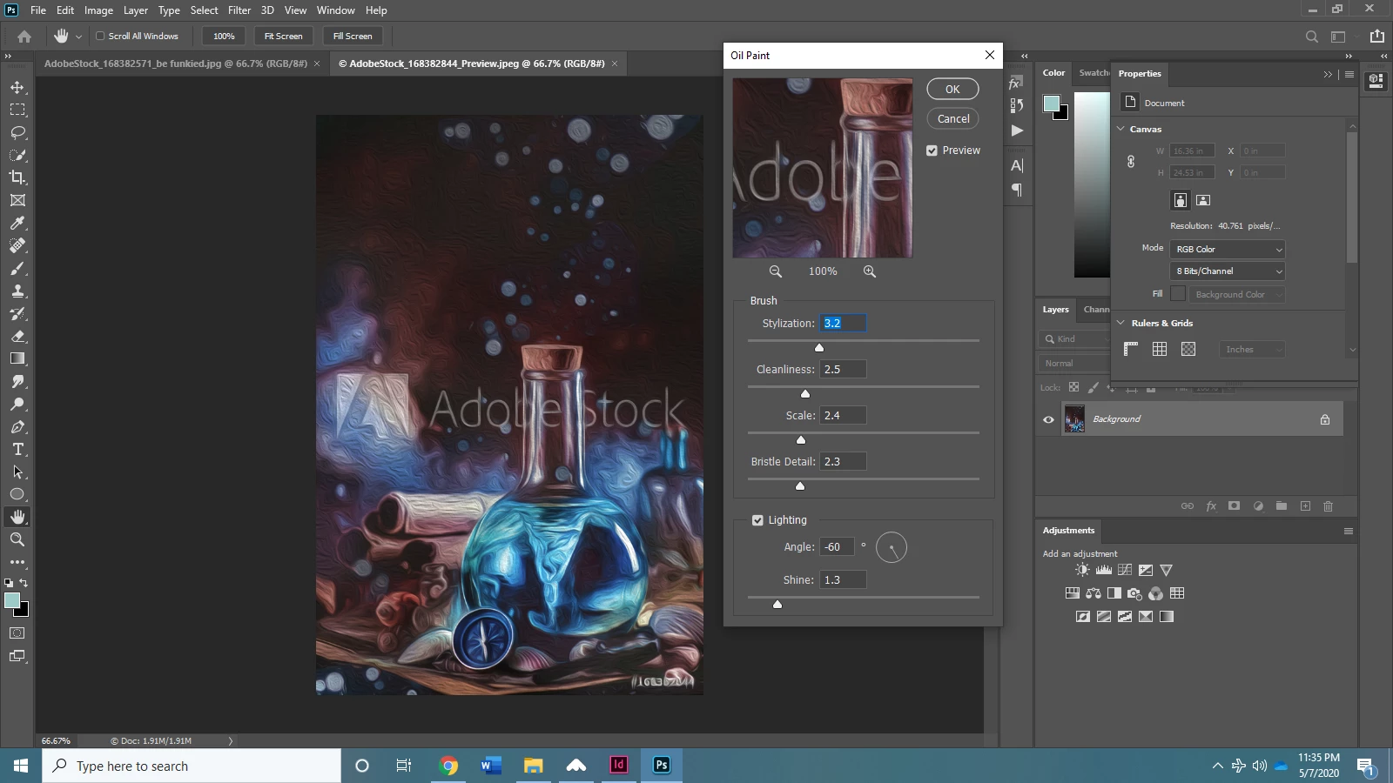Open the Layer menu
The height and width of the screenshot is (783, 1393).
coord(136,10)
